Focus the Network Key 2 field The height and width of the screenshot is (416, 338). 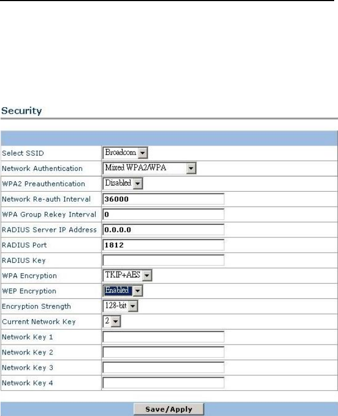pyautogui.click(x=163, y=352)
